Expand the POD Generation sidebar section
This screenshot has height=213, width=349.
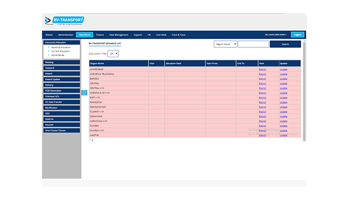point(62,91)
